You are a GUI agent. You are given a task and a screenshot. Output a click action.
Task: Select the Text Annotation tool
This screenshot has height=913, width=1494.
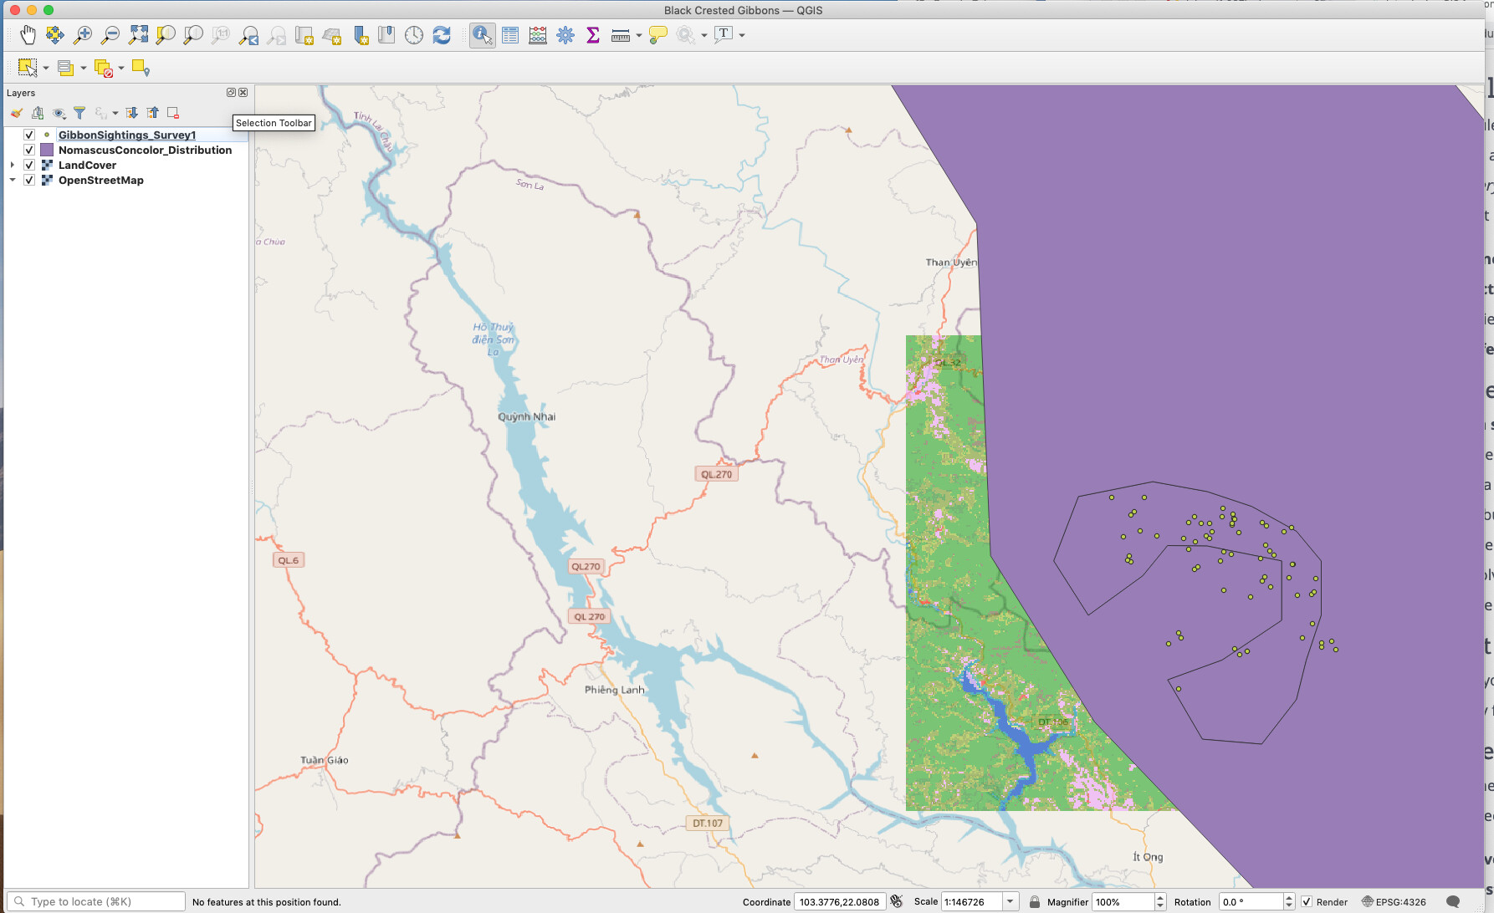point(724,35)
